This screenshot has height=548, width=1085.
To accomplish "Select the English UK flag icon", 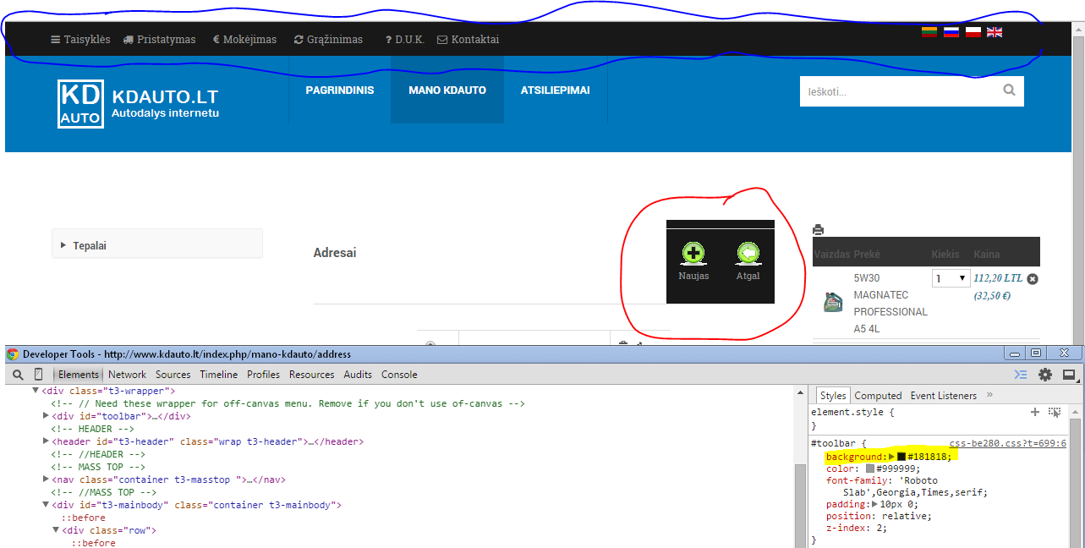I will pos(995,32).
